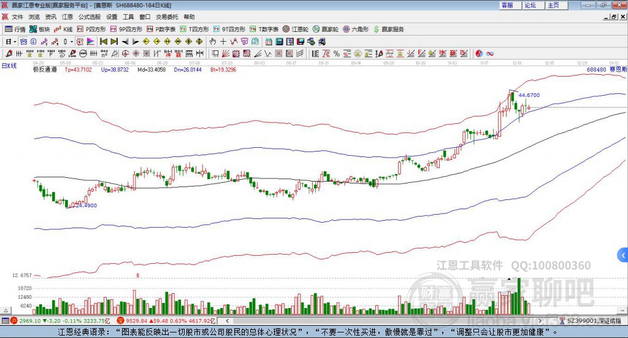The height and width of the screenshot is (338, 628).
Task: Open the calculator icon
Action: tap(279, 42)
